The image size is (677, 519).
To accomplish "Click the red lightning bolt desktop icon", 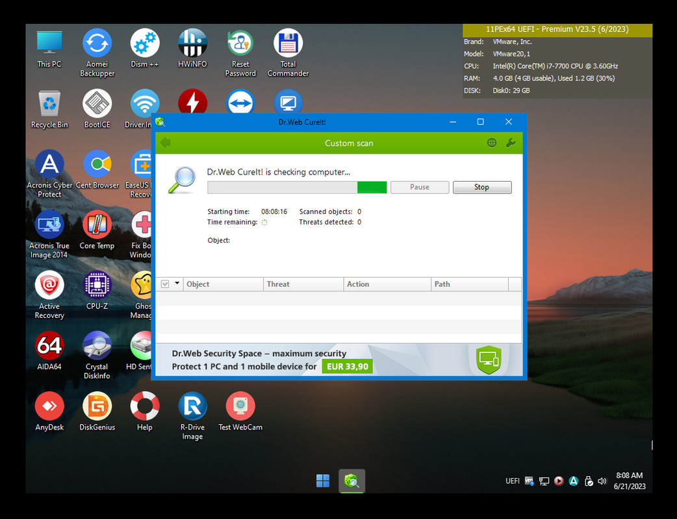I will click(192, 103).
